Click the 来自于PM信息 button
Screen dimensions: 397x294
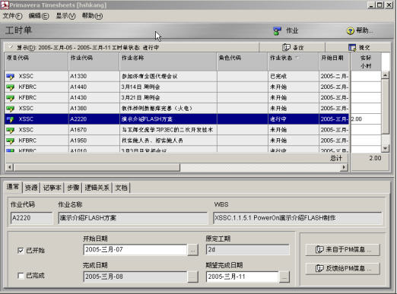click(x=343, y=250)
